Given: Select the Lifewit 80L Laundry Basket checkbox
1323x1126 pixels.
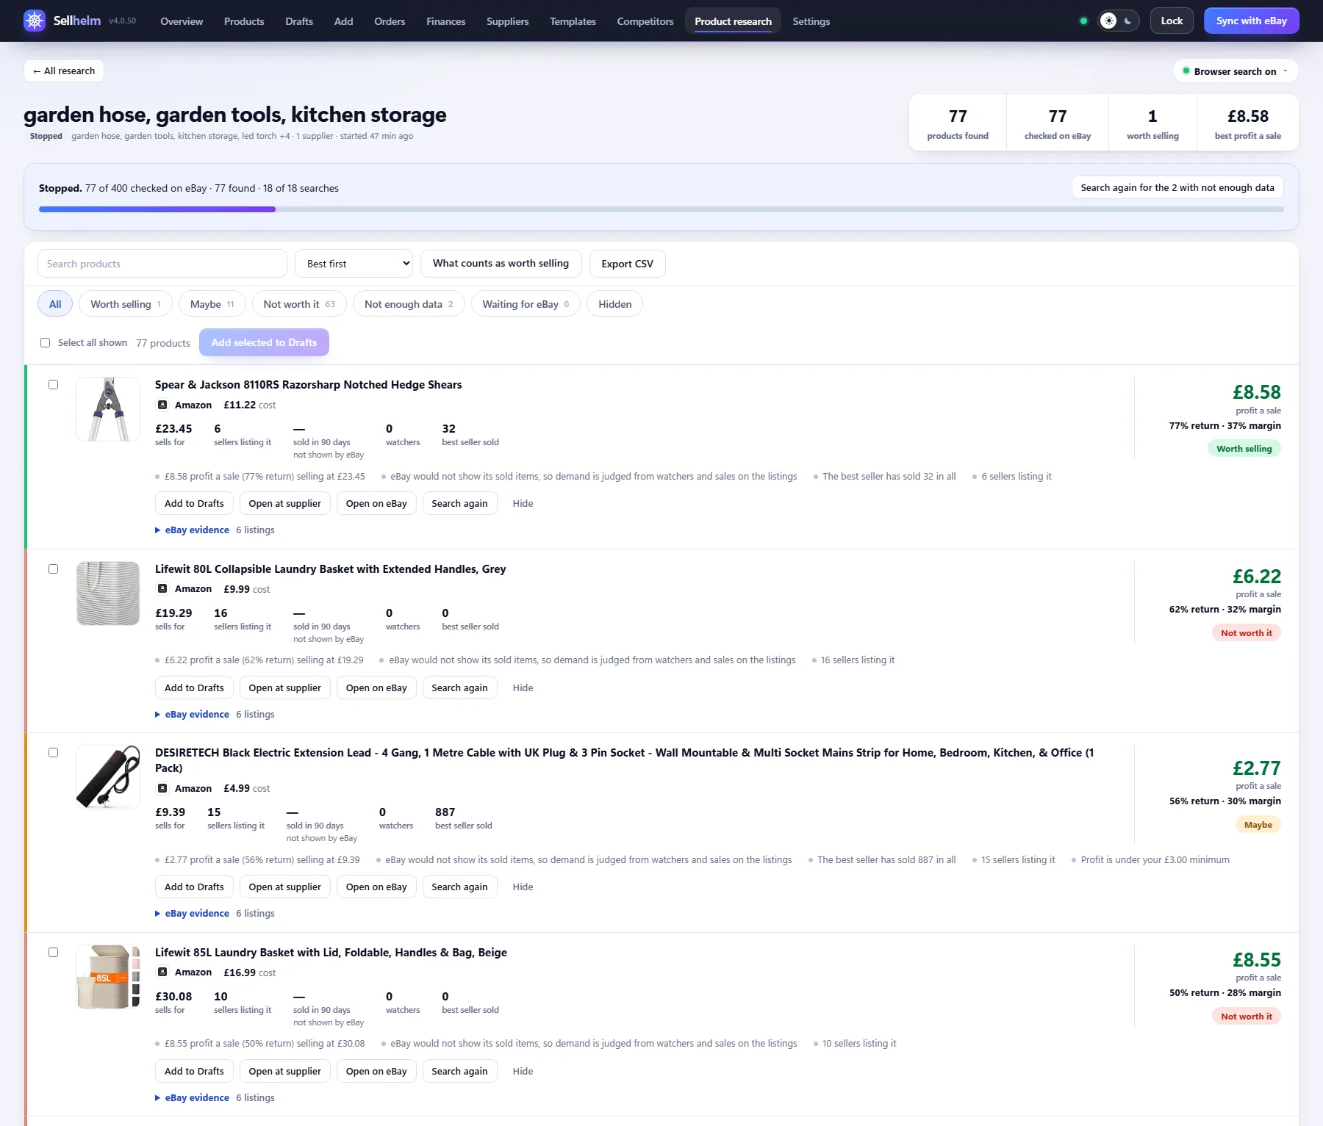Looking at the screenshot, I should (x=53, y=569).
